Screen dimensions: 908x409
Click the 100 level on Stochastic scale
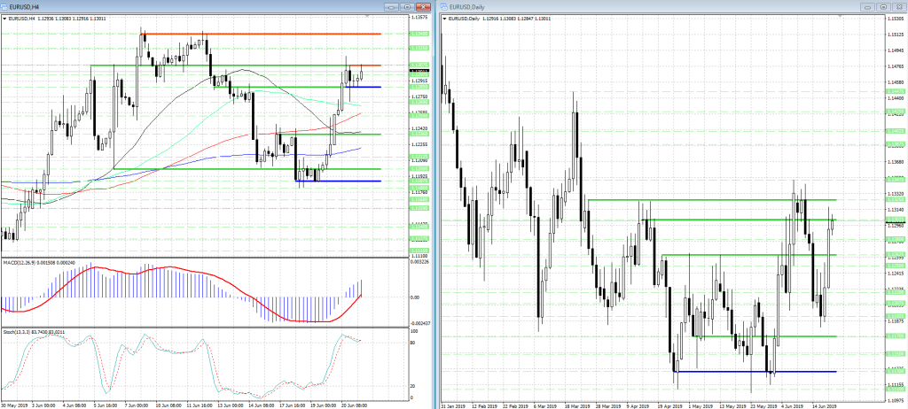[414, 332]
